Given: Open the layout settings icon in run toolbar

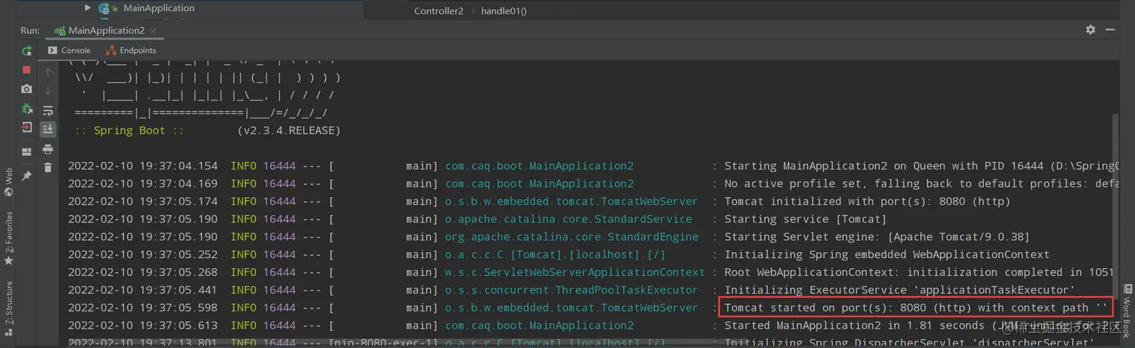Looking at the screenshot, I should point(27,151).
